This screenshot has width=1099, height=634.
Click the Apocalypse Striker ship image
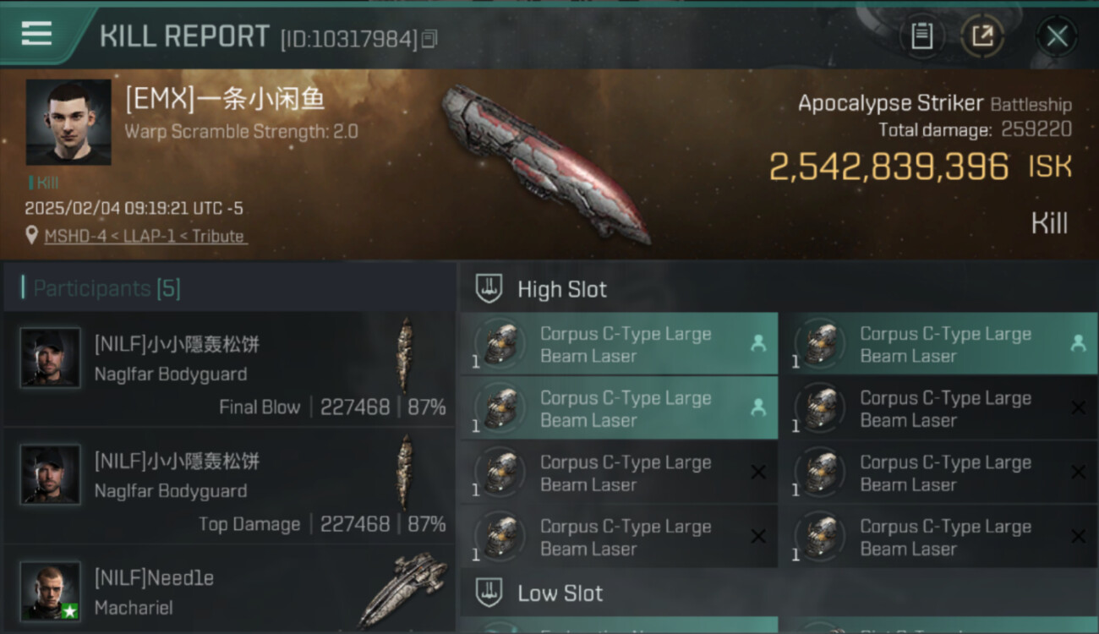546,164
